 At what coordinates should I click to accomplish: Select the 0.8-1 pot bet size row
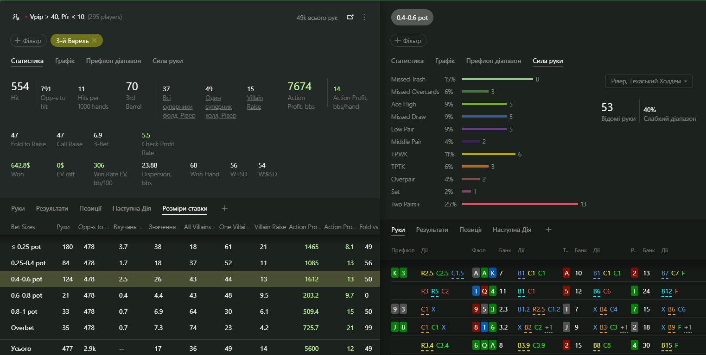click(190, 311)
